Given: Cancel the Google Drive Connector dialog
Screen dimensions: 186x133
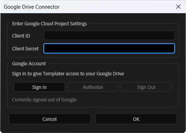Looking at the screenshot, I should click(x=50, y=119).
